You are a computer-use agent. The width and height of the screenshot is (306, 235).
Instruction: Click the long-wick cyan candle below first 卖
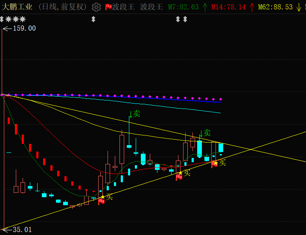(x=129, y=146)
